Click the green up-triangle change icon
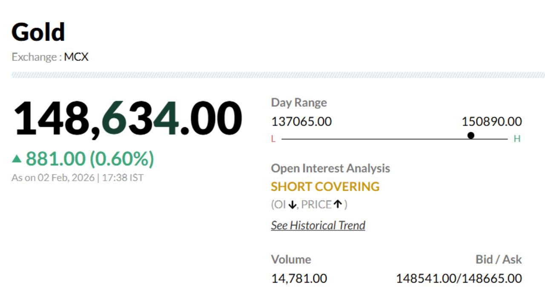 (17, 159)
